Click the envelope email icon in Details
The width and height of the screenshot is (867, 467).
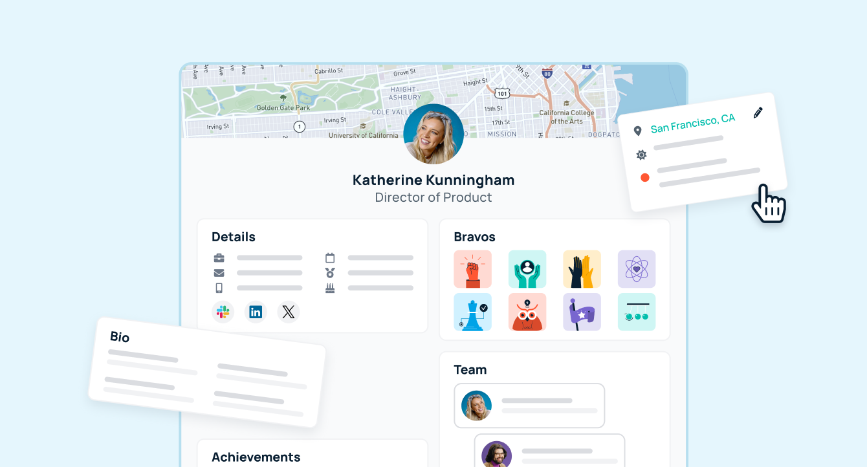pyautogui.click(x=219, y=273)
